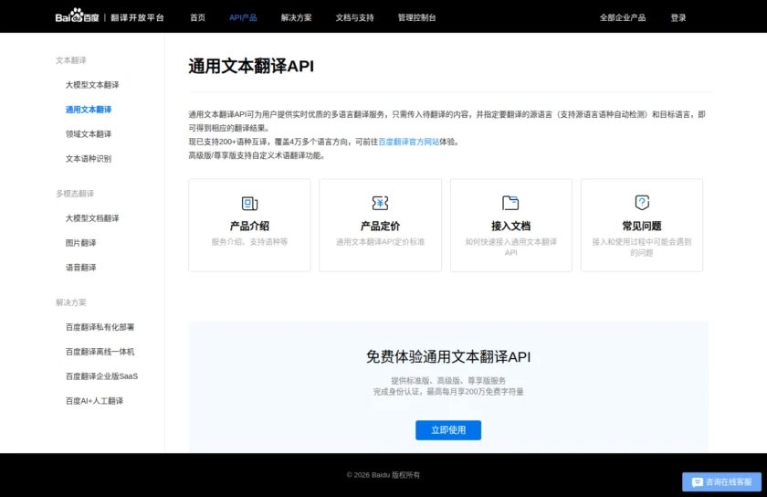Viewport: 767px width, 497px height.
Task: Click the 文本翻译 sidebar section heading
Action: (71, 60)
